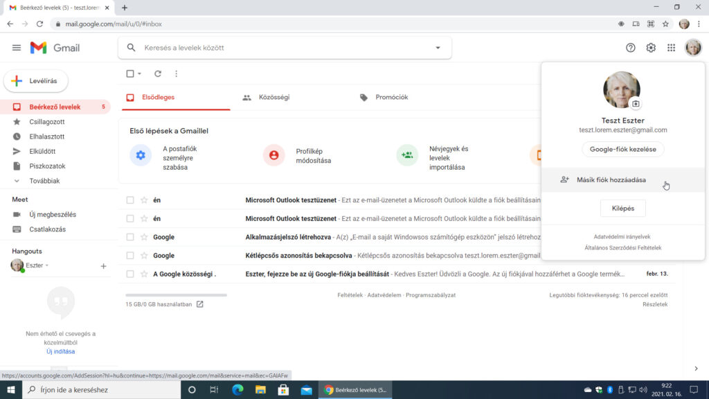Click the Levélírás compose button

click(x=36, y=81)
